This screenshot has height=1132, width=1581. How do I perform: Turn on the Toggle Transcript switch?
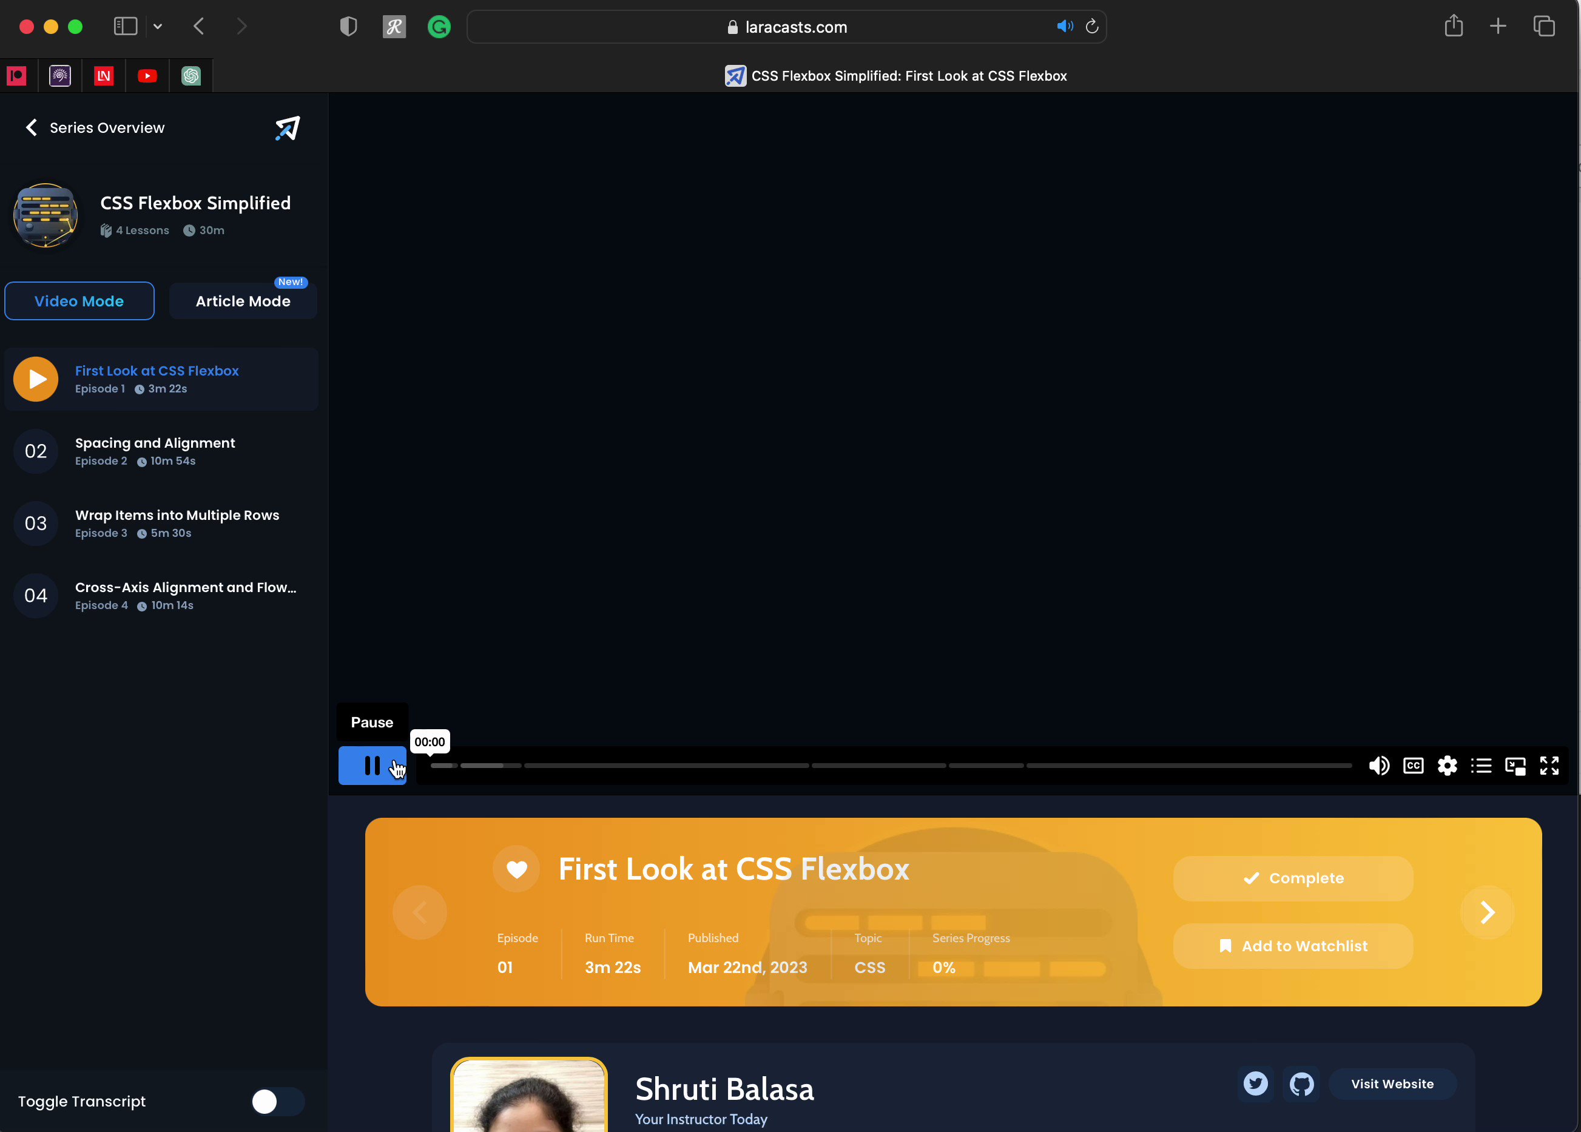point(277,1101)
